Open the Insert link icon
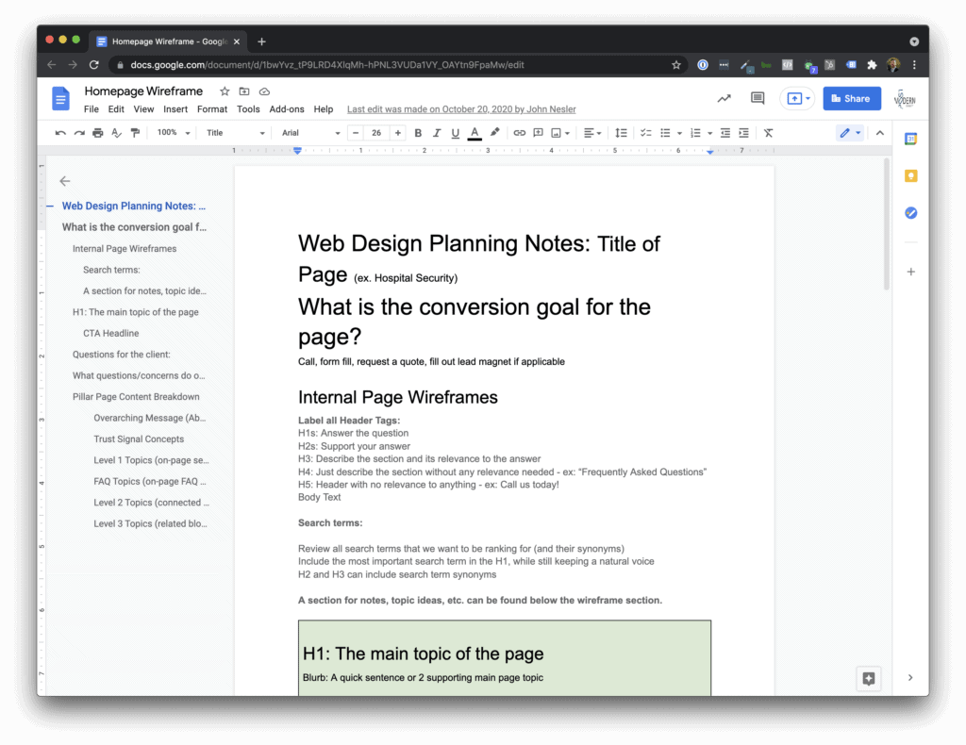Image resolution: width=966 pixels, height=745 pixels. pos(518,133)
